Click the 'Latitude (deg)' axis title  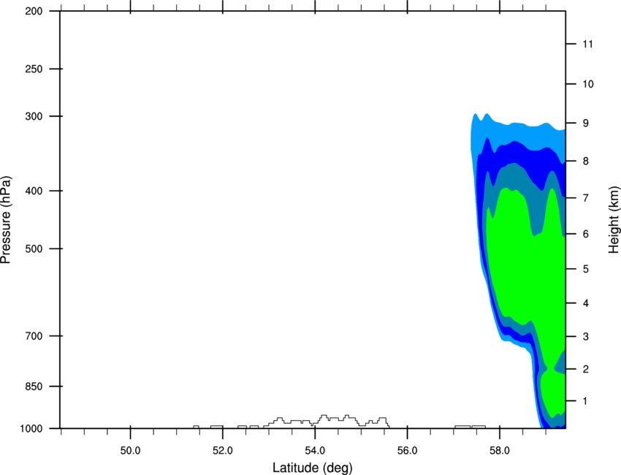[312, 468]
